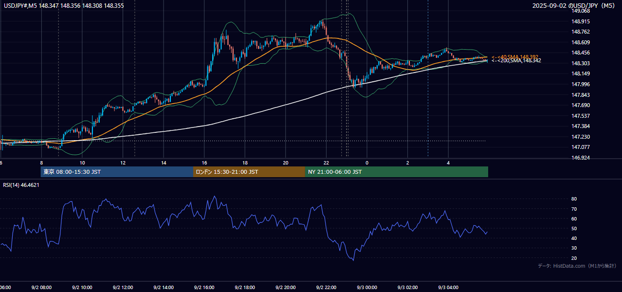Click the 9/2 12:00 bottom time label
Image resolution: width=622 pixels, height=292 pixels.
[x=123, y=287]
